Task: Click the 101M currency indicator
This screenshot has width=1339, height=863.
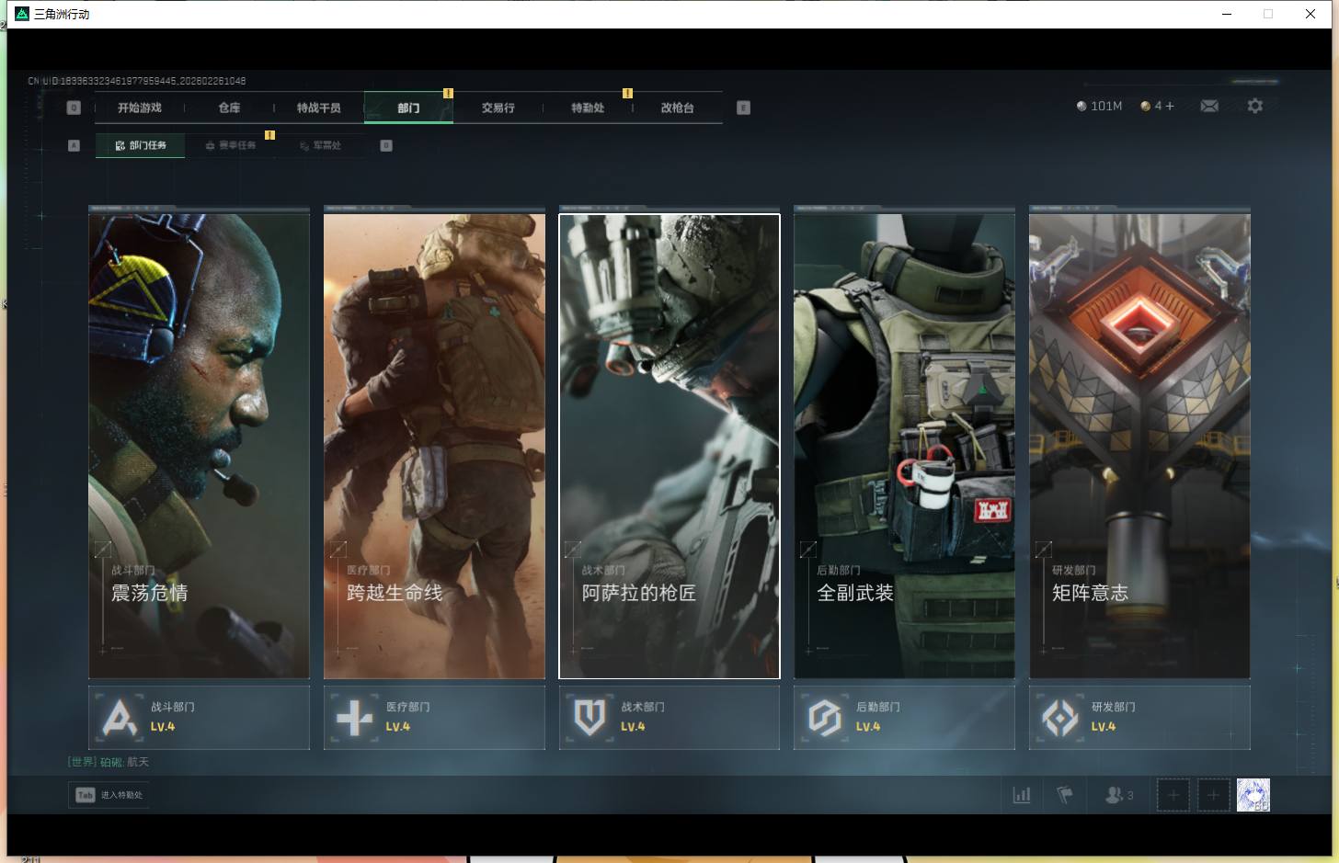Action: [x=1099, y=107]
